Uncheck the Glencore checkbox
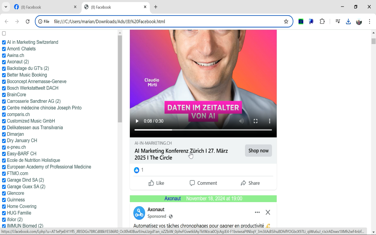This screenshot has height=235, width=376. coord(4,193)
